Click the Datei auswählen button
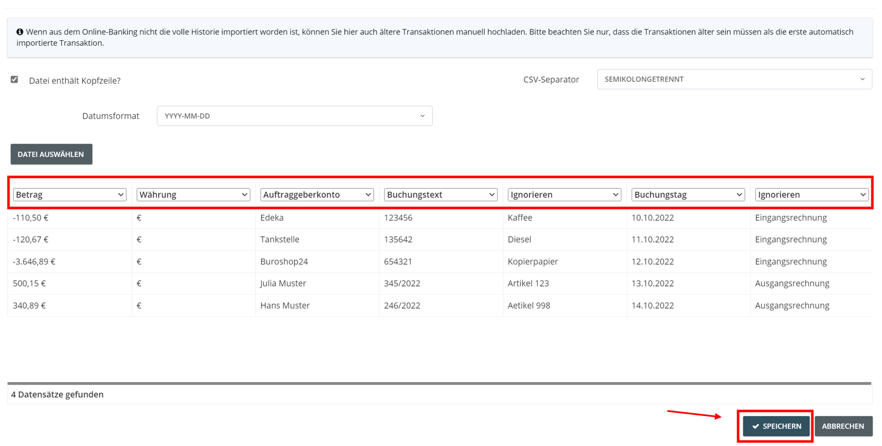The width and height of the screenshot is (882, 446). point(51,154)
